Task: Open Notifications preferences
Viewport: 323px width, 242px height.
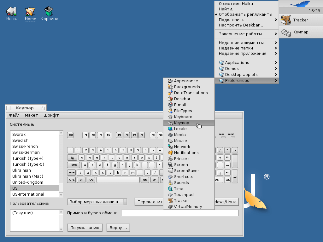Action: pos(189,153)
